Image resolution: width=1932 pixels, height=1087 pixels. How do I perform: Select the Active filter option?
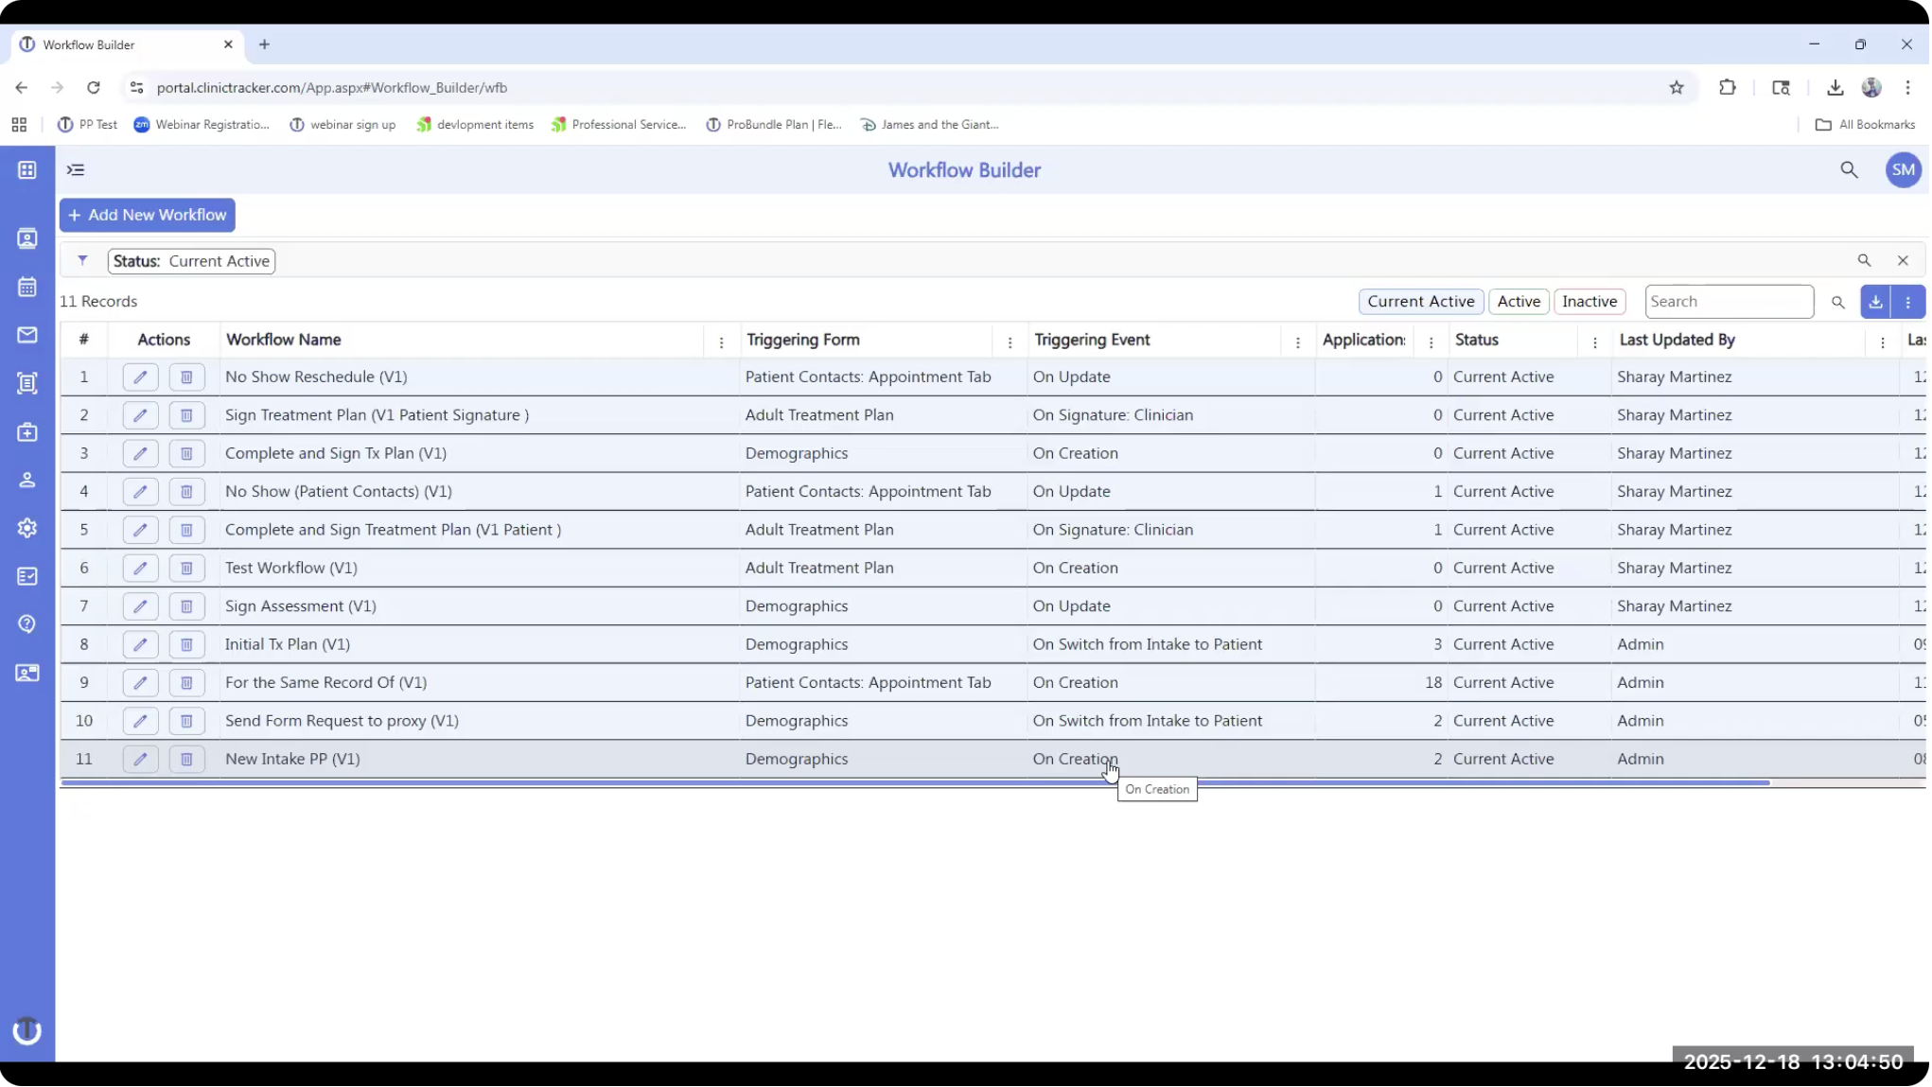click(1519, 301)
